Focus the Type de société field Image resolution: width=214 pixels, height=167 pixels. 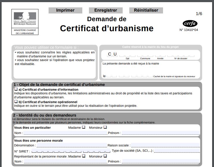[177, 151]
